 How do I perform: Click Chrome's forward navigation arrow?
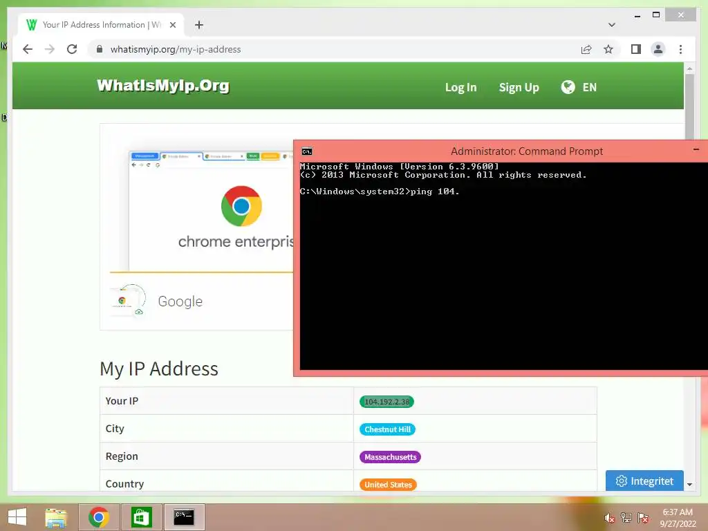(50, 49)
